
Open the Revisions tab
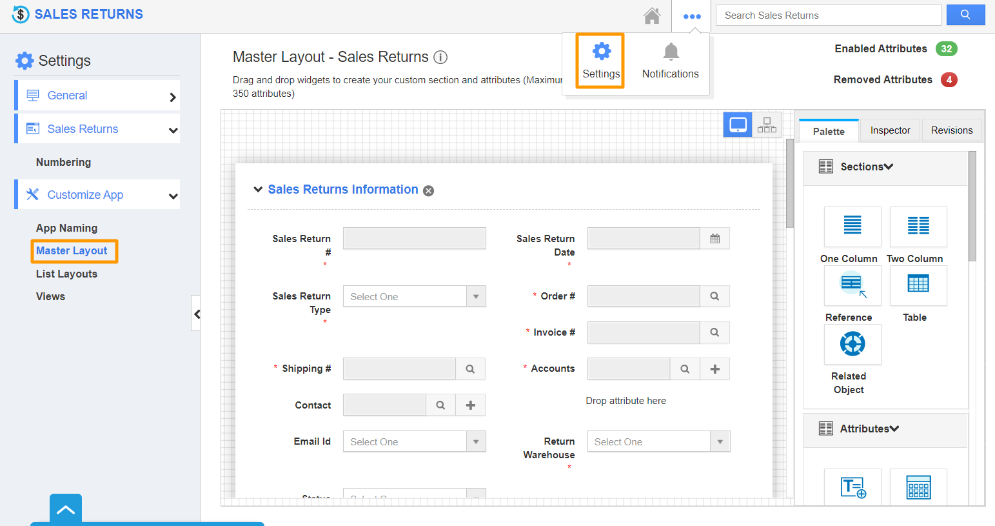click(x=951, y=130)
